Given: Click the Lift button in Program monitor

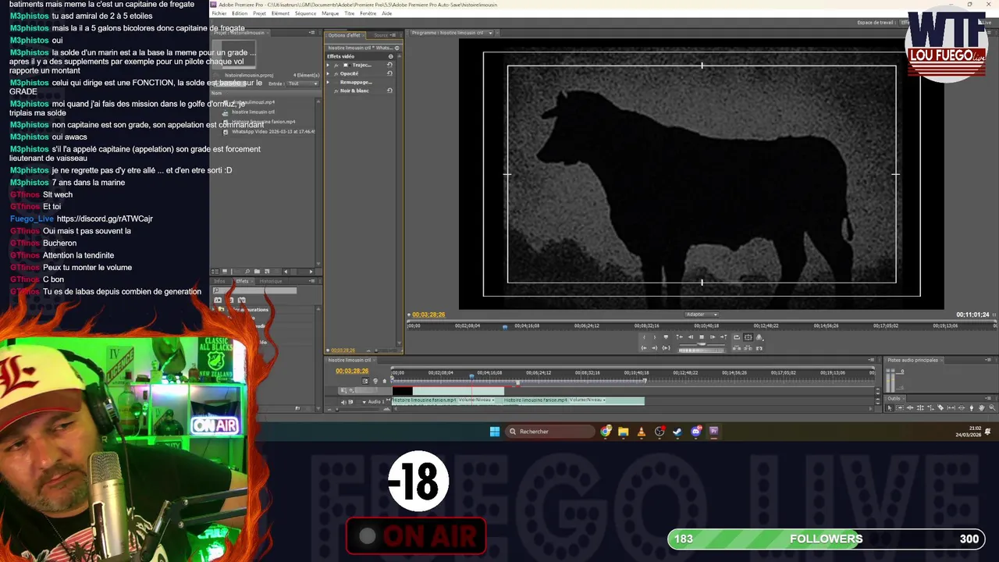Looking at the screenshot, I should [737, 348].
